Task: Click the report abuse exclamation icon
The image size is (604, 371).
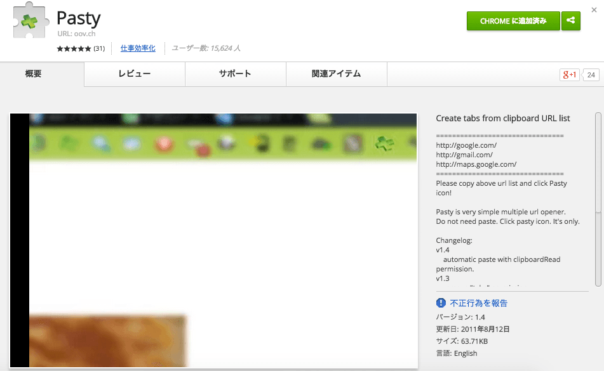Action: click(441, 303)
